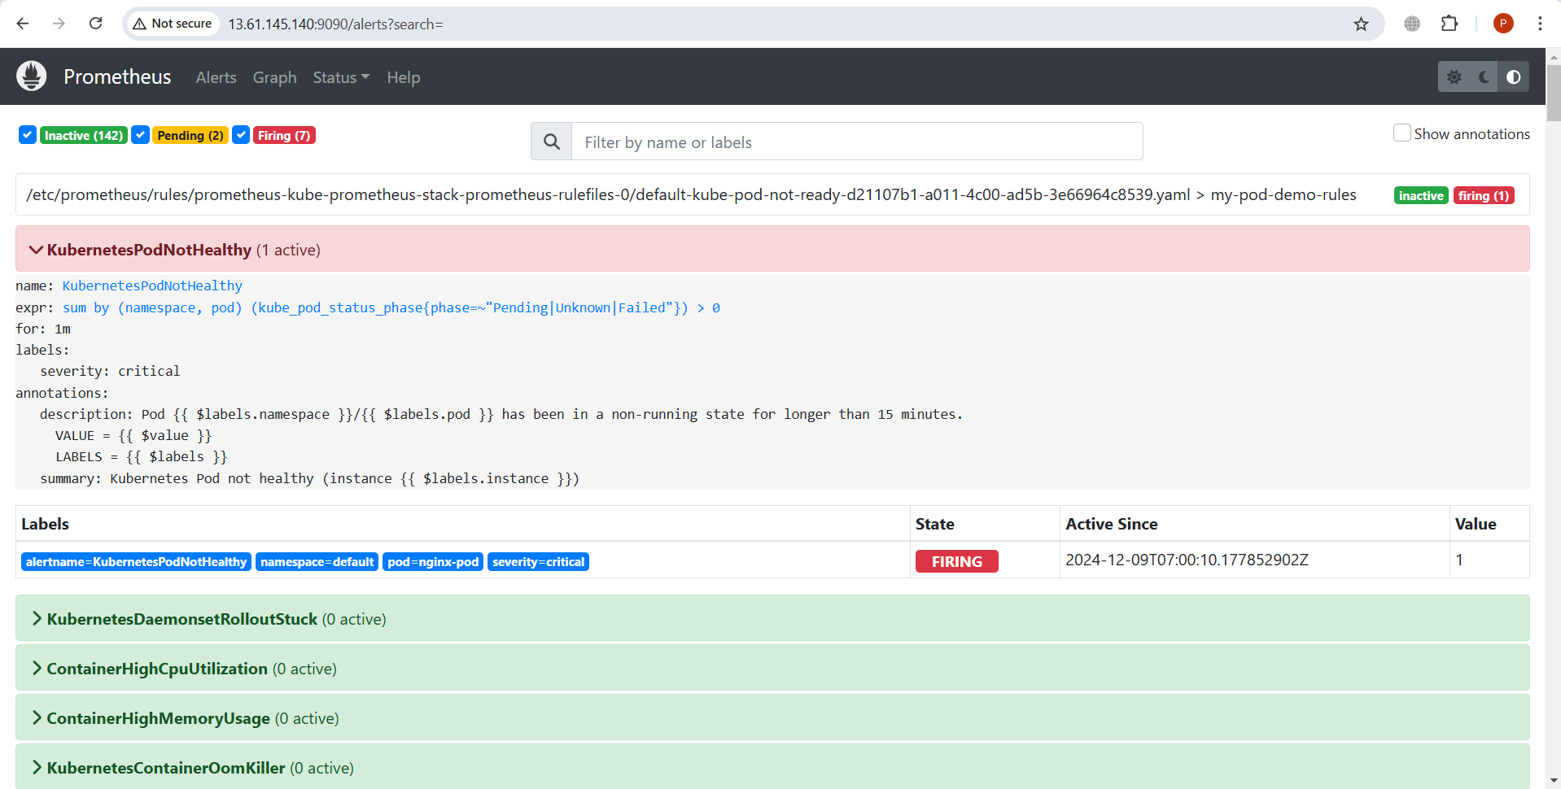Screen dimensions: 1561x789
Task: Click the namespace=default label badge
Action: tap(317, 561)
